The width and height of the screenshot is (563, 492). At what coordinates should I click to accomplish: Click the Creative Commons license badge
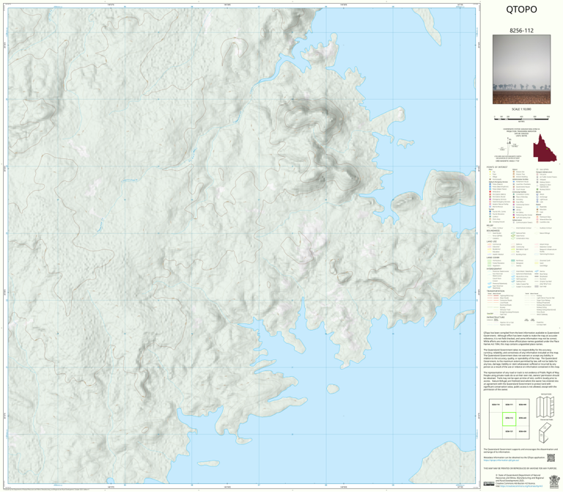(489, 484)
